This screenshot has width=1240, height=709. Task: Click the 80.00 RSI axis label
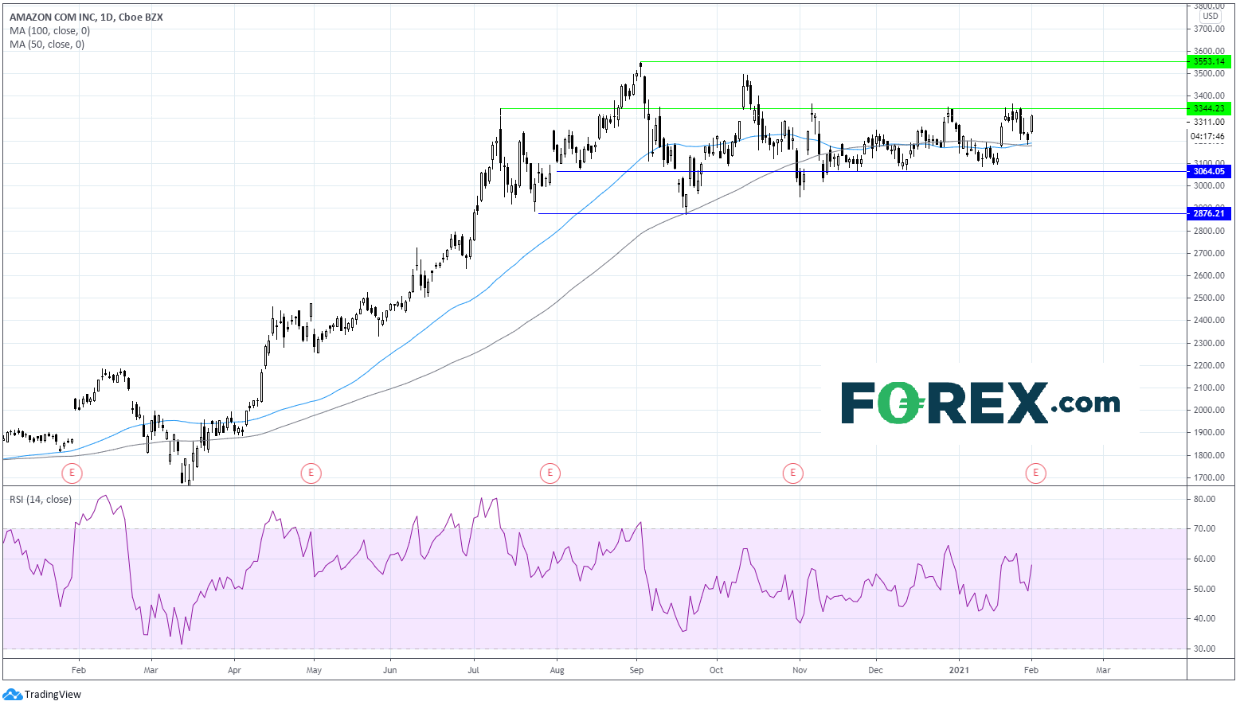(x=1206, y=499)
